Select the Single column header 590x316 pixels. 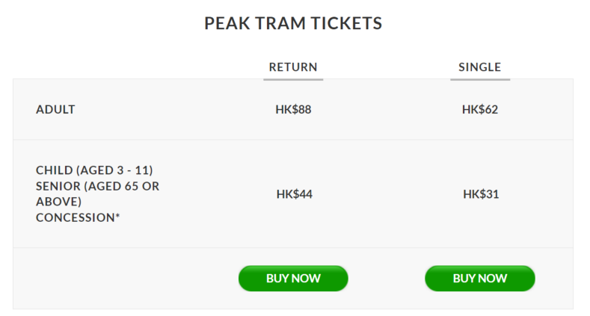click(480, 67)
